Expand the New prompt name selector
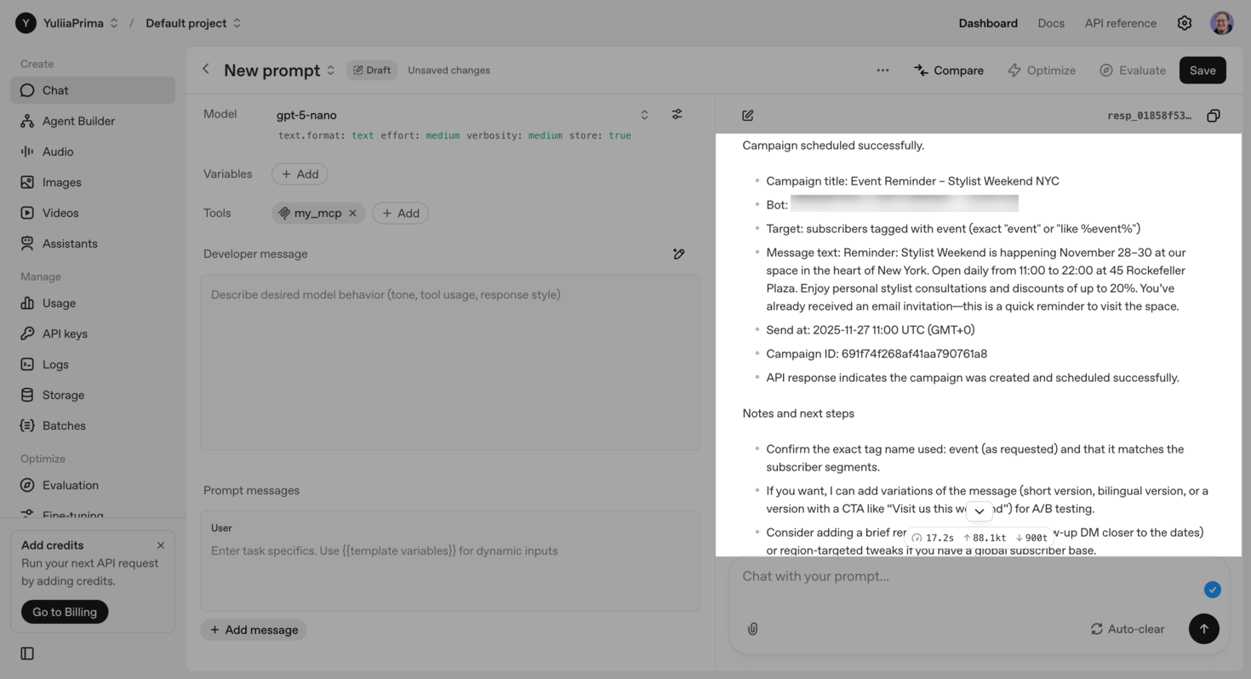The width and height of the screenshot is (1251, 679). point(331,71)
